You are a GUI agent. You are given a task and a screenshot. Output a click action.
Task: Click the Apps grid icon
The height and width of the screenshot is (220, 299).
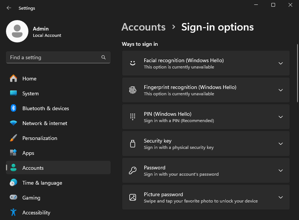13,153
